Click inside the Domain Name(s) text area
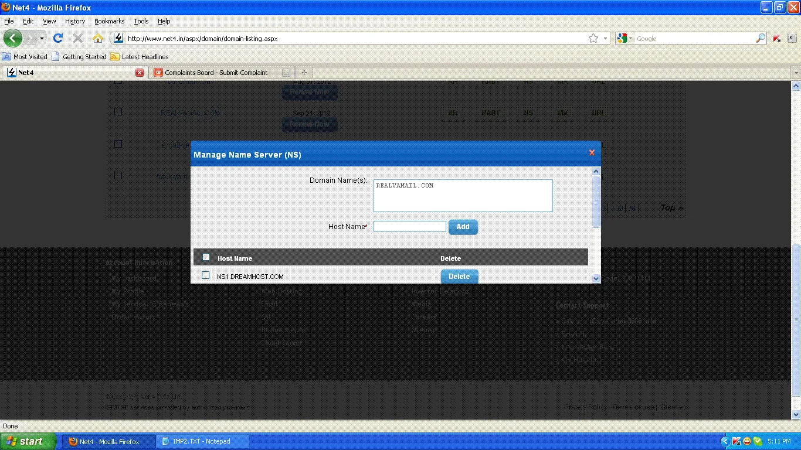The image size is (801, 450). click(463, 196)
